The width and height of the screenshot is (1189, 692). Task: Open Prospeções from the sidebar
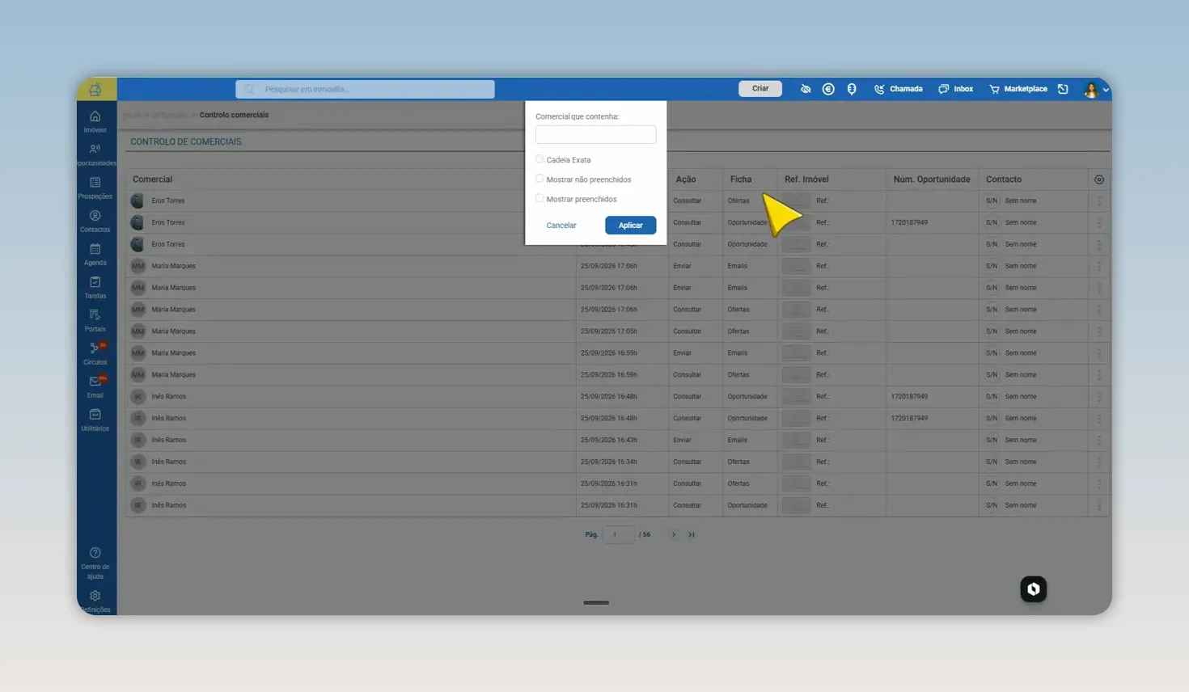click(x=95, y=188)
